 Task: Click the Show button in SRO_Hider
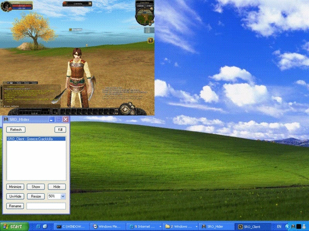coord(36,187)
